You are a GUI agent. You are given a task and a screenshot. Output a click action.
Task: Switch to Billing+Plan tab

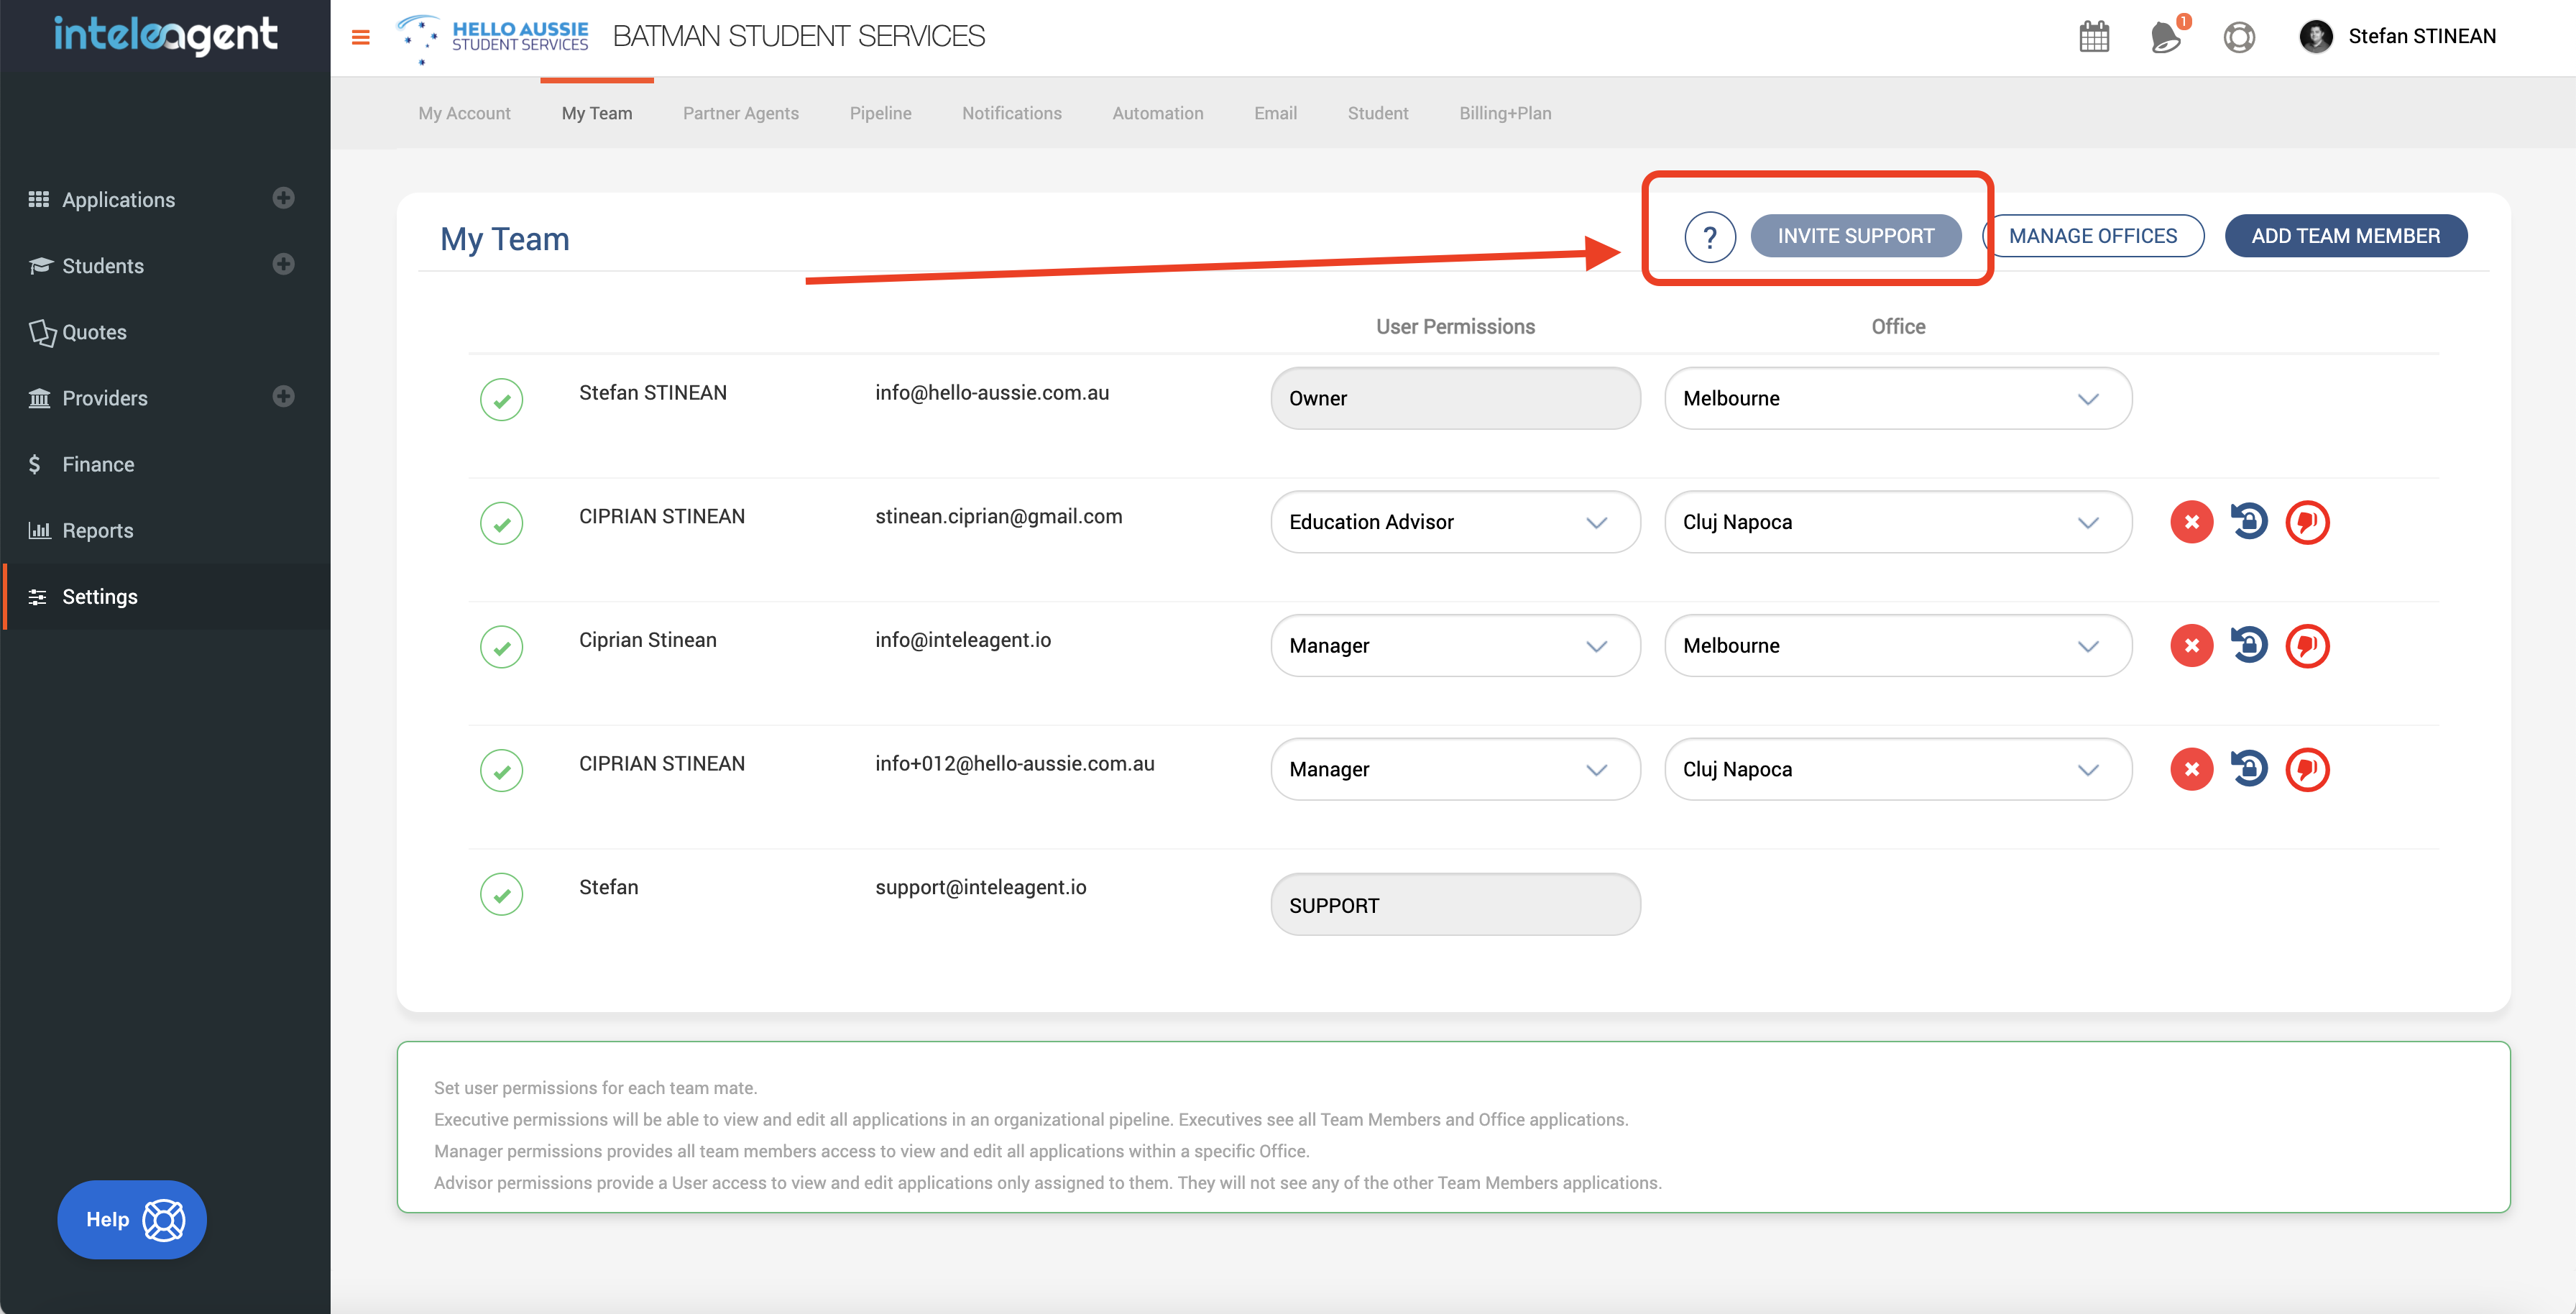tap(1504, 113)
